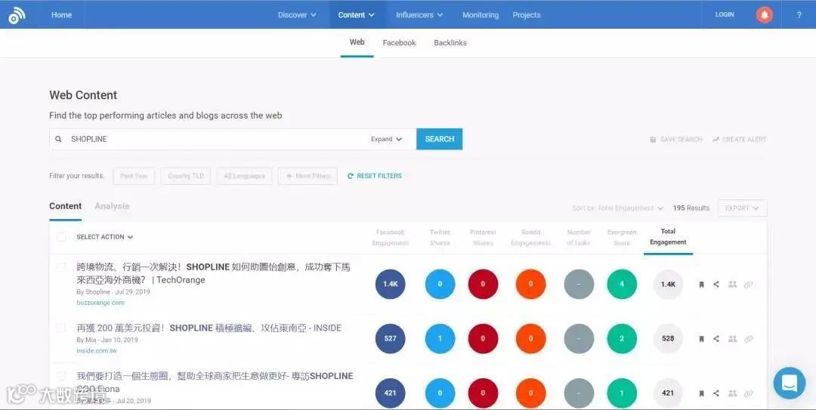This screenshot has width=816, height=410.
Task: Open the More Filters option
Action: coord(308,176)
